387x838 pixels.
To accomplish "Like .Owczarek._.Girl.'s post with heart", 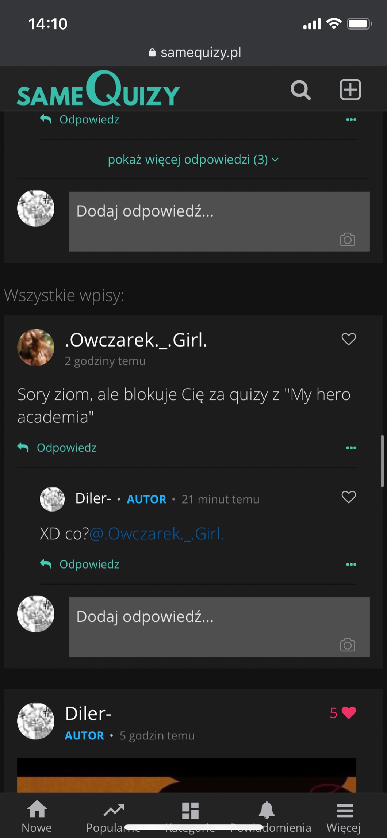I will click(349, 339).
